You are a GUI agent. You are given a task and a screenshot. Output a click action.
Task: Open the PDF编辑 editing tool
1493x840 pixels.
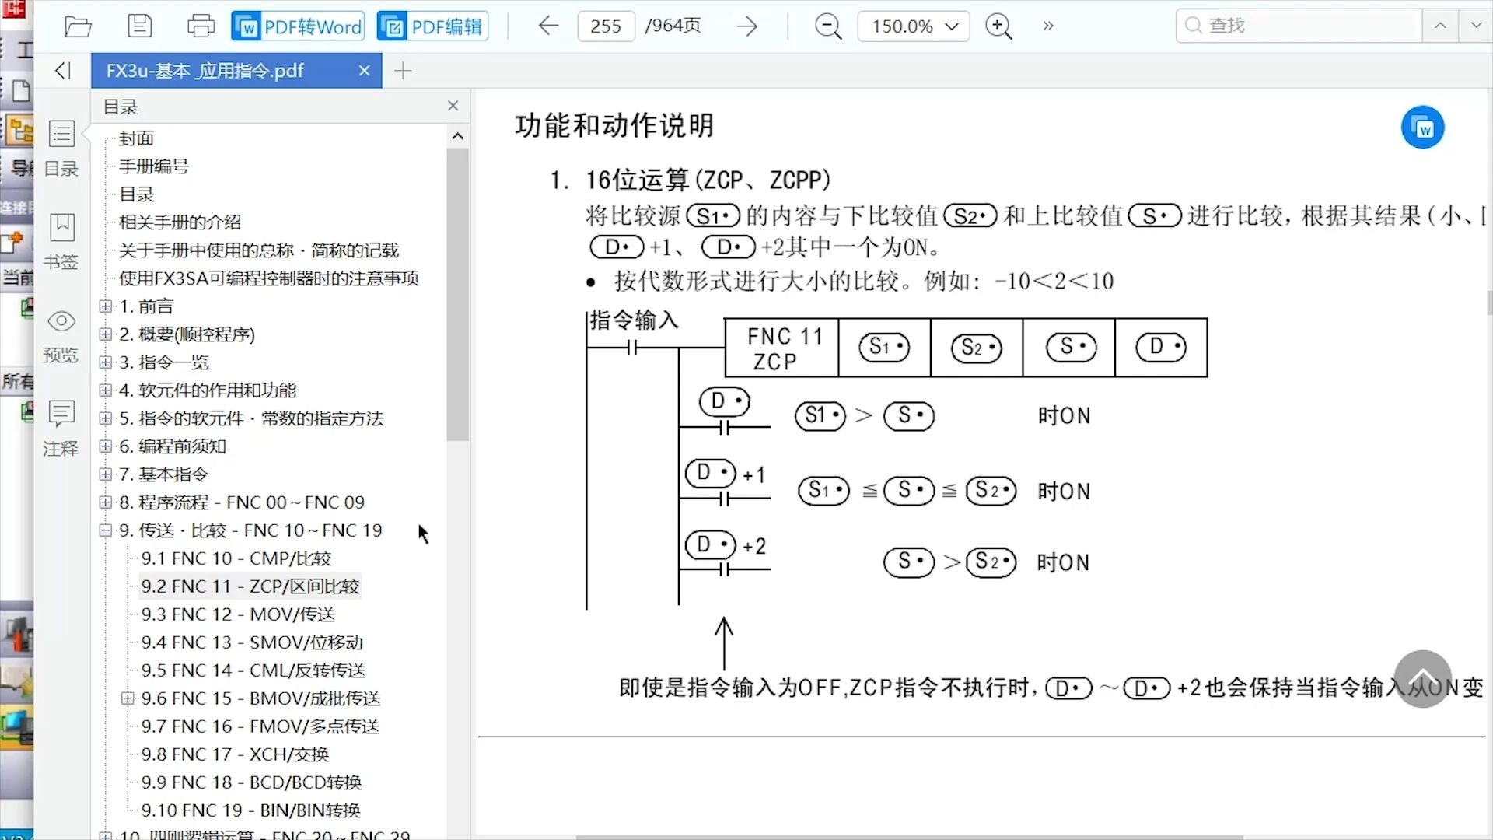(x=432, y=26)
